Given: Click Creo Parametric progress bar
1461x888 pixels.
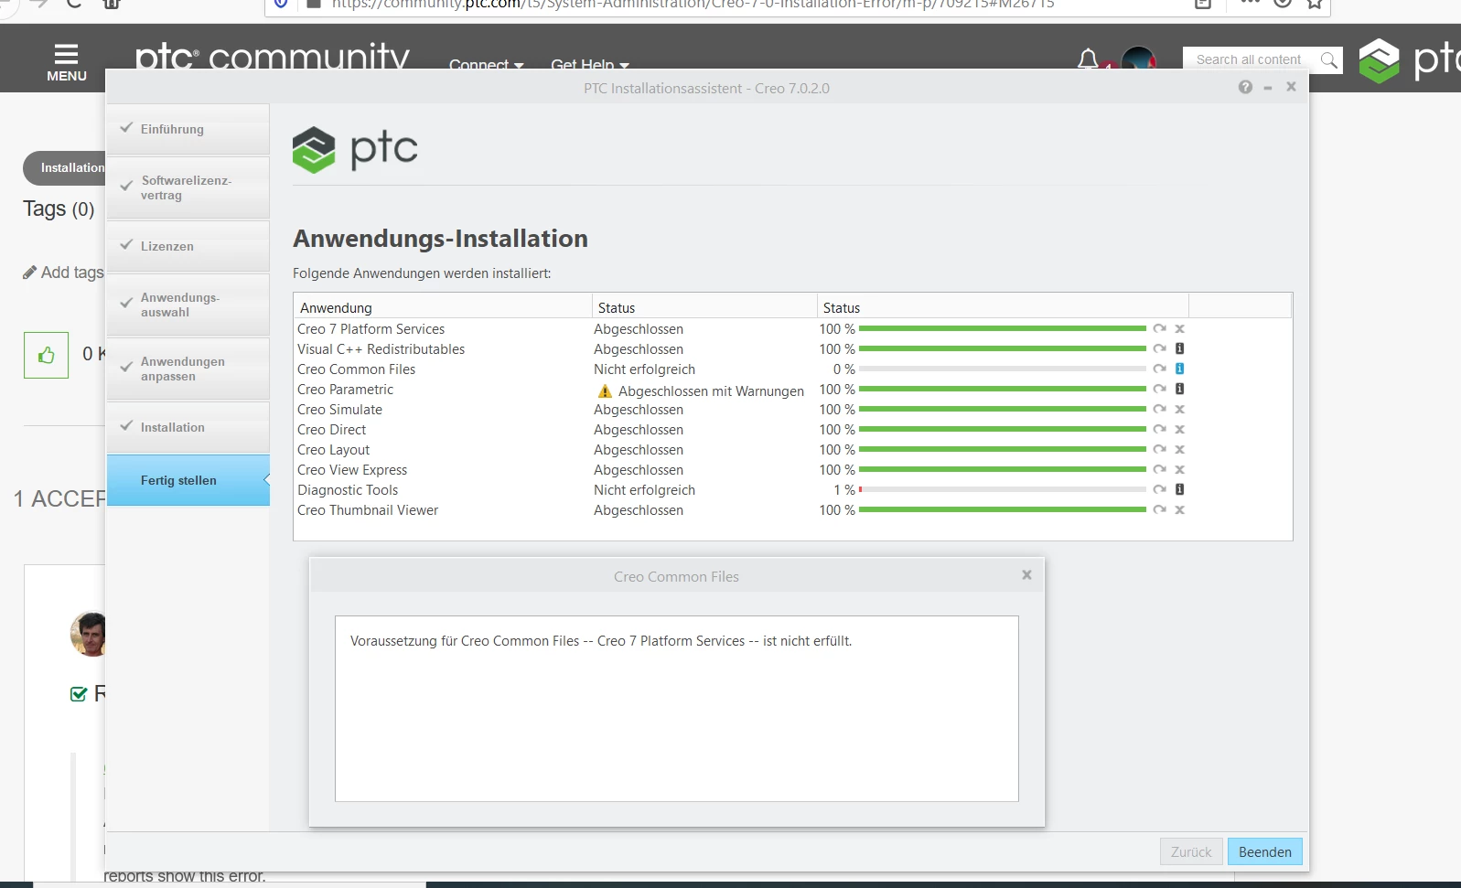Looking at the screenshot, I should [x=1002, y=389].
